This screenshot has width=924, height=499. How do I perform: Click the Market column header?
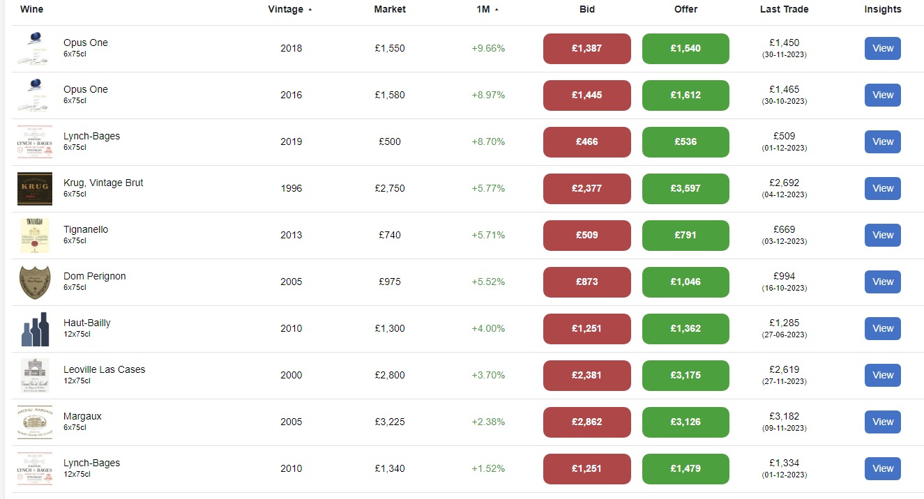pos(390,9)
